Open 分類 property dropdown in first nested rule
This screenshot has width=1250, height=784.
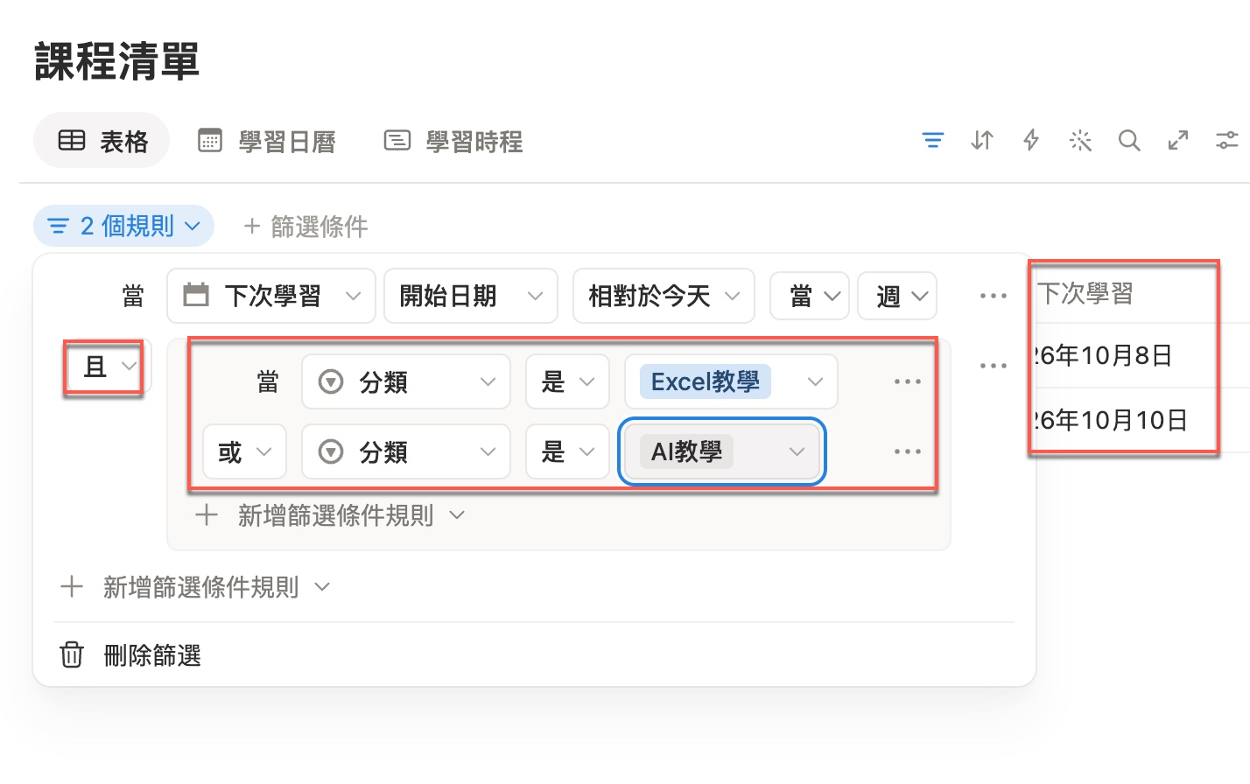[406, 381]
